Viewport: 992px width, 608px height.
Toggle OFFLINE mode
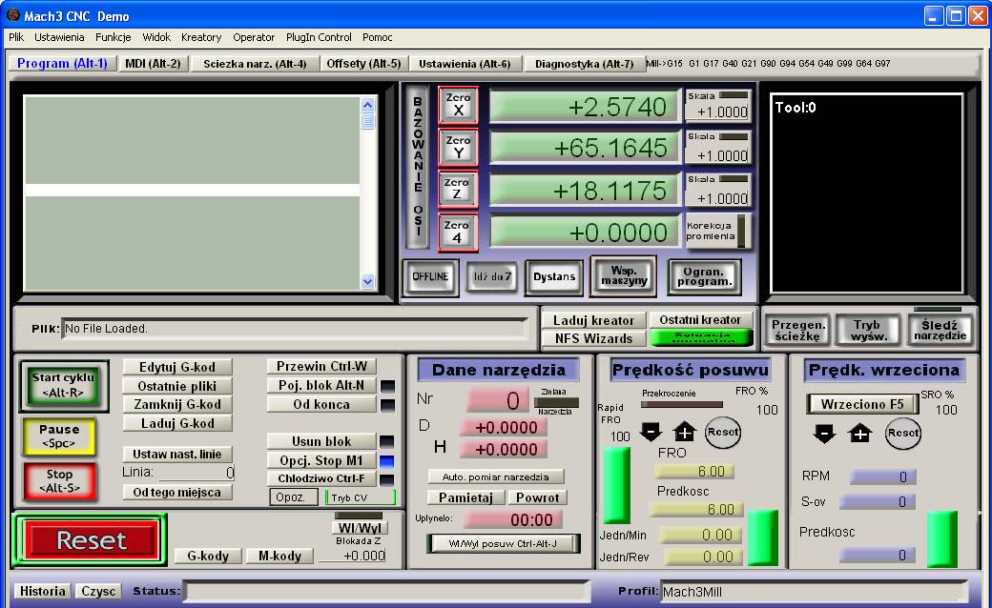430,276
